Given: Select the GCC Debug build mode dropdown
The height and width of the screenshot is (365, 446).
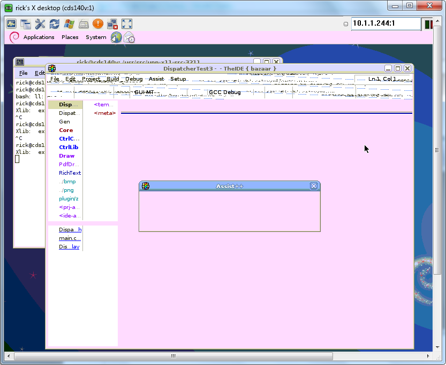Looking at the screenshot, I should pyautogui.click(x=225, y=92).
